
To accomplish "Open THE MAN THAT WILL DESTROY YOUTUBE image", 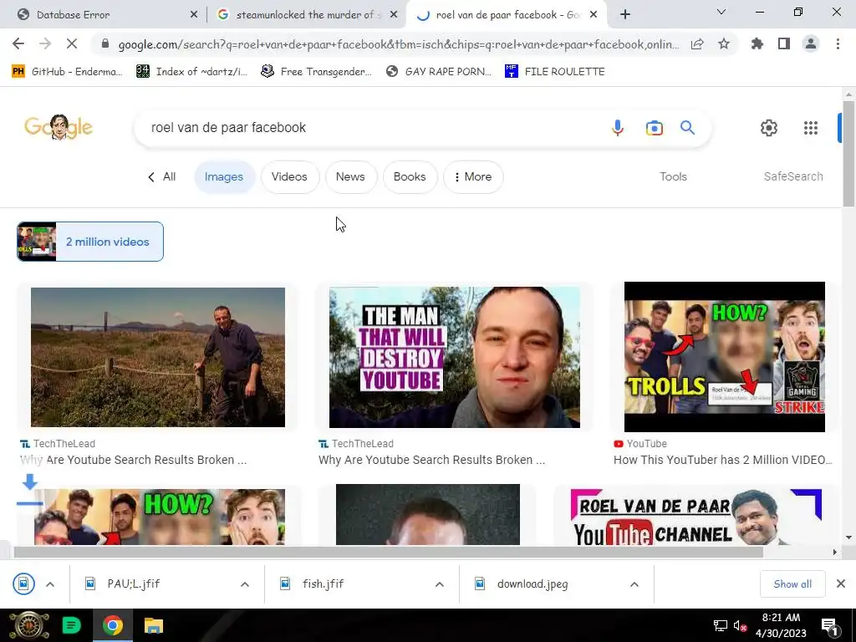I will (x=454, y=357).
